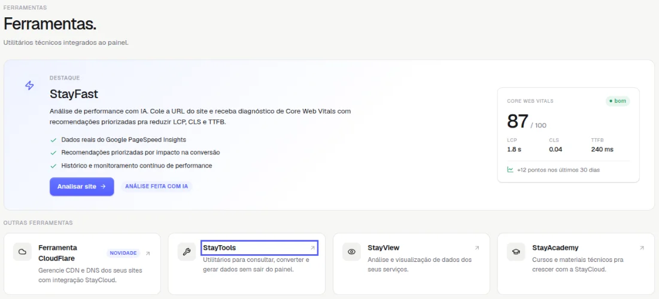Click the Ferramenta CloudFlare cloud icon

point(22,252)
